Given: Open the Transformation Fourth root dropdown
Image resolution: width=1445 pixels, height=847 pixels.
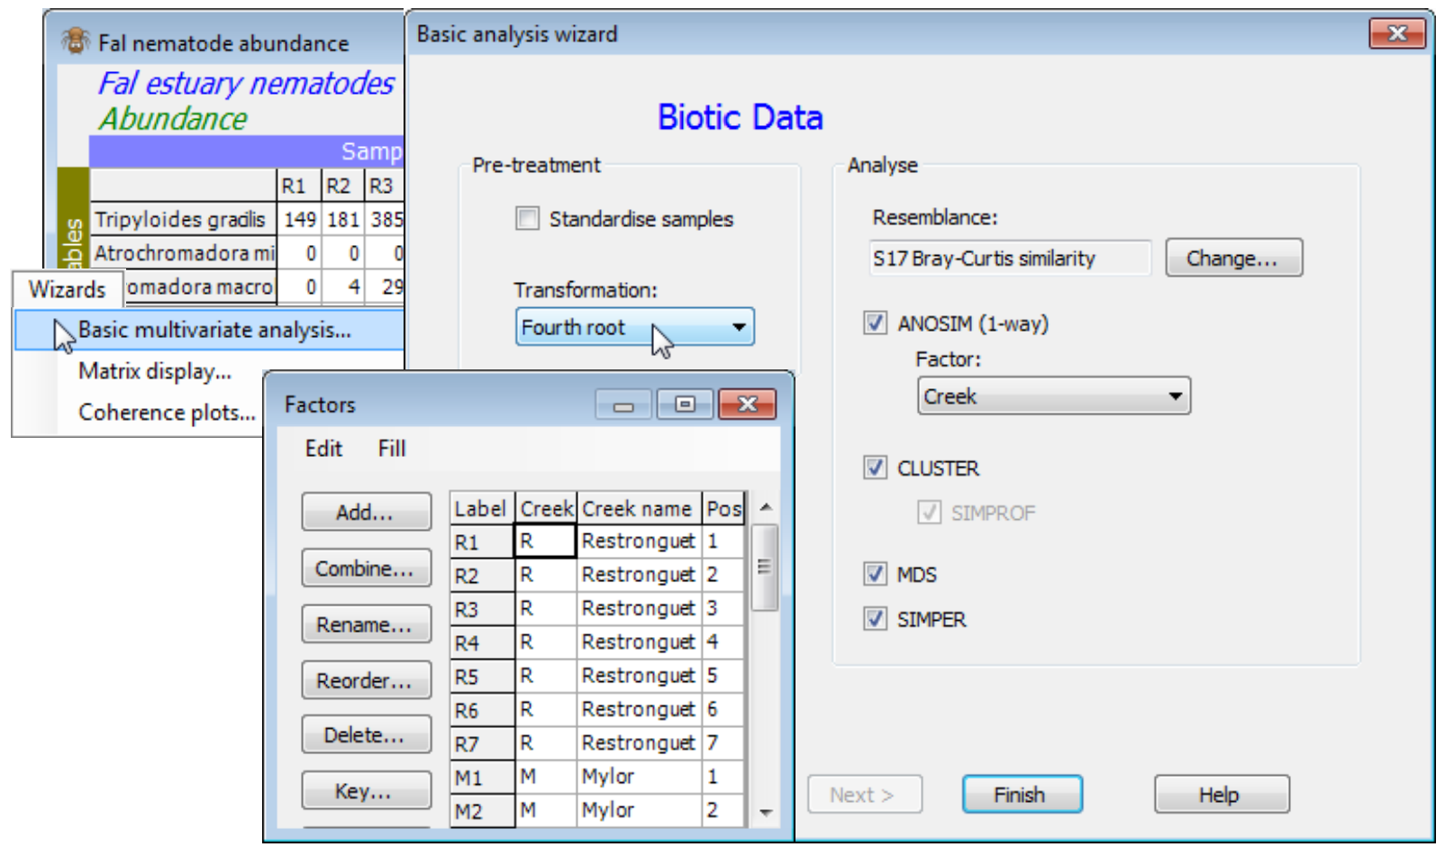Looking at the screenshot, I should pos(635,327).
